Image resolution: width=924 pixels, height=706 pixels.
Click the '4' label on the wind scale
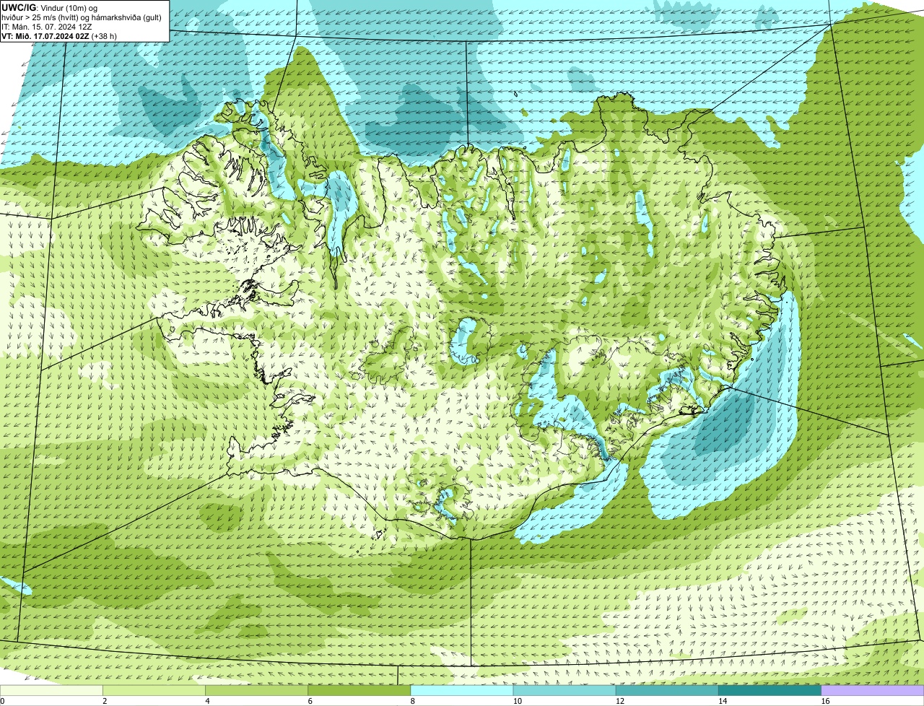click(x=207, y=701)
